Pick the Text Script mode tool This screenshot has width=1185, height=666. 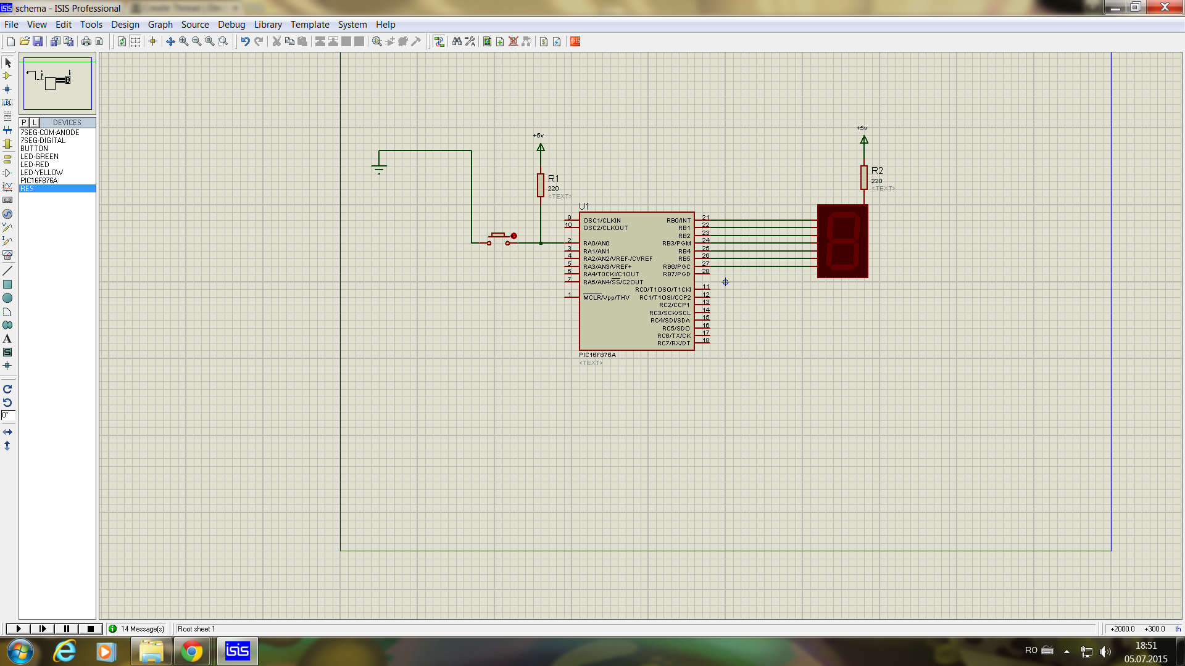[x=7, y=117]
